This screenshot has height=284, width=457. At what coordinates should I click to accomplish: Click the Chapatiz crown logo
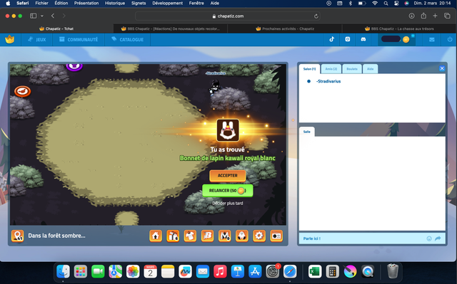(9, 39)
